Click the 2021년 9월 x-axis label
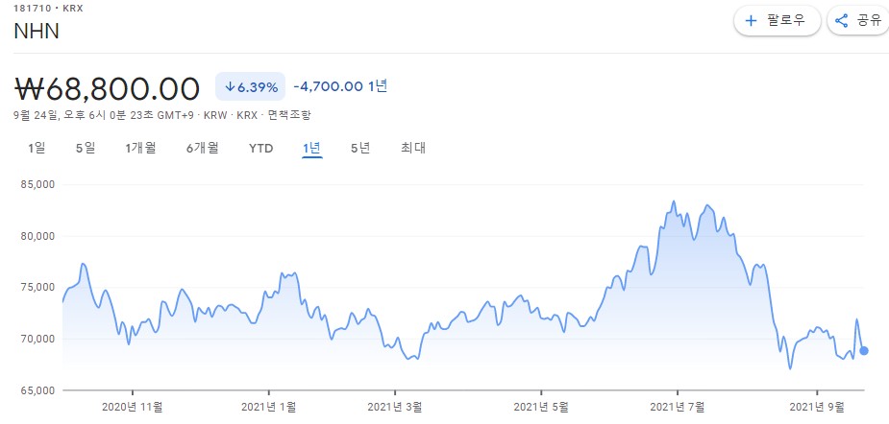 point(817,407)
